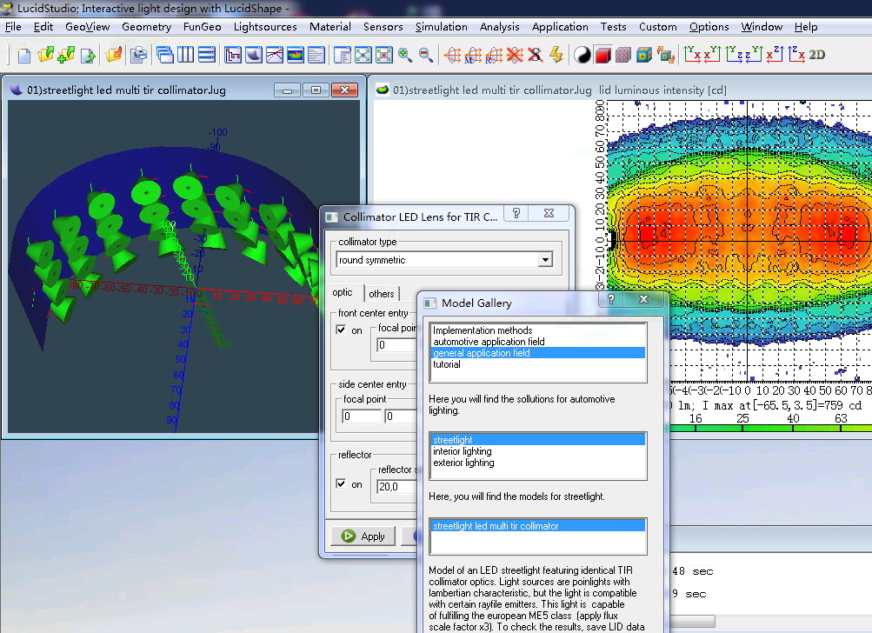
Task: Open the Sensors menu
Action: pyautogui.click(x=383, y=27)
